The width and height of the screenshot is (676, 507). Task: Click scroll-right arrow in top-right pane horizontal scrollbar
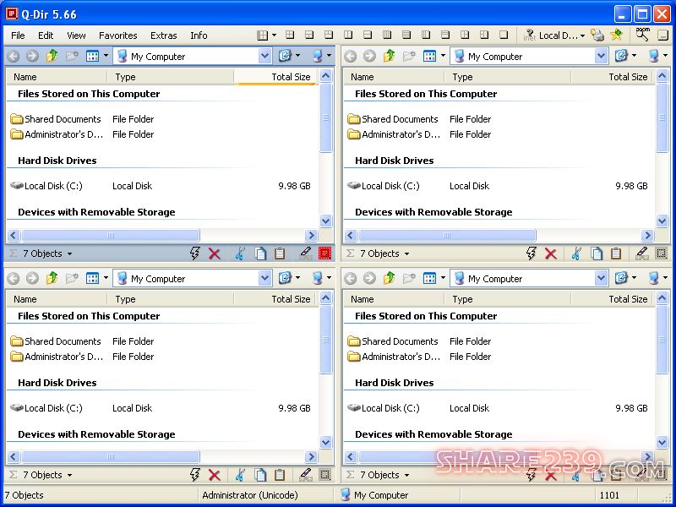coord(647,235)
